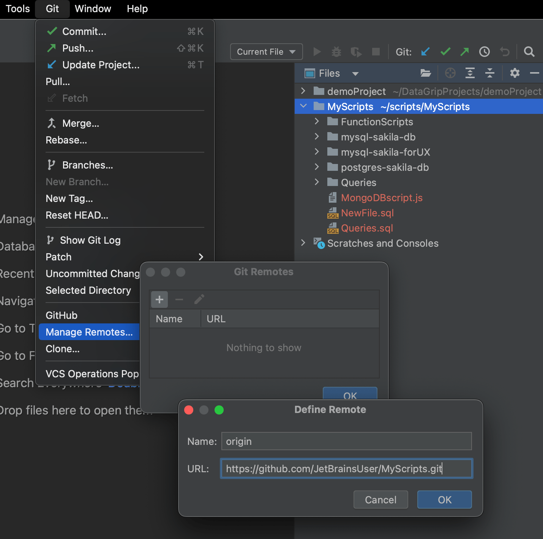Confirm Define Remote with OK button
Image resolution: width=543 pixels, height=539 pixels.
444,500
